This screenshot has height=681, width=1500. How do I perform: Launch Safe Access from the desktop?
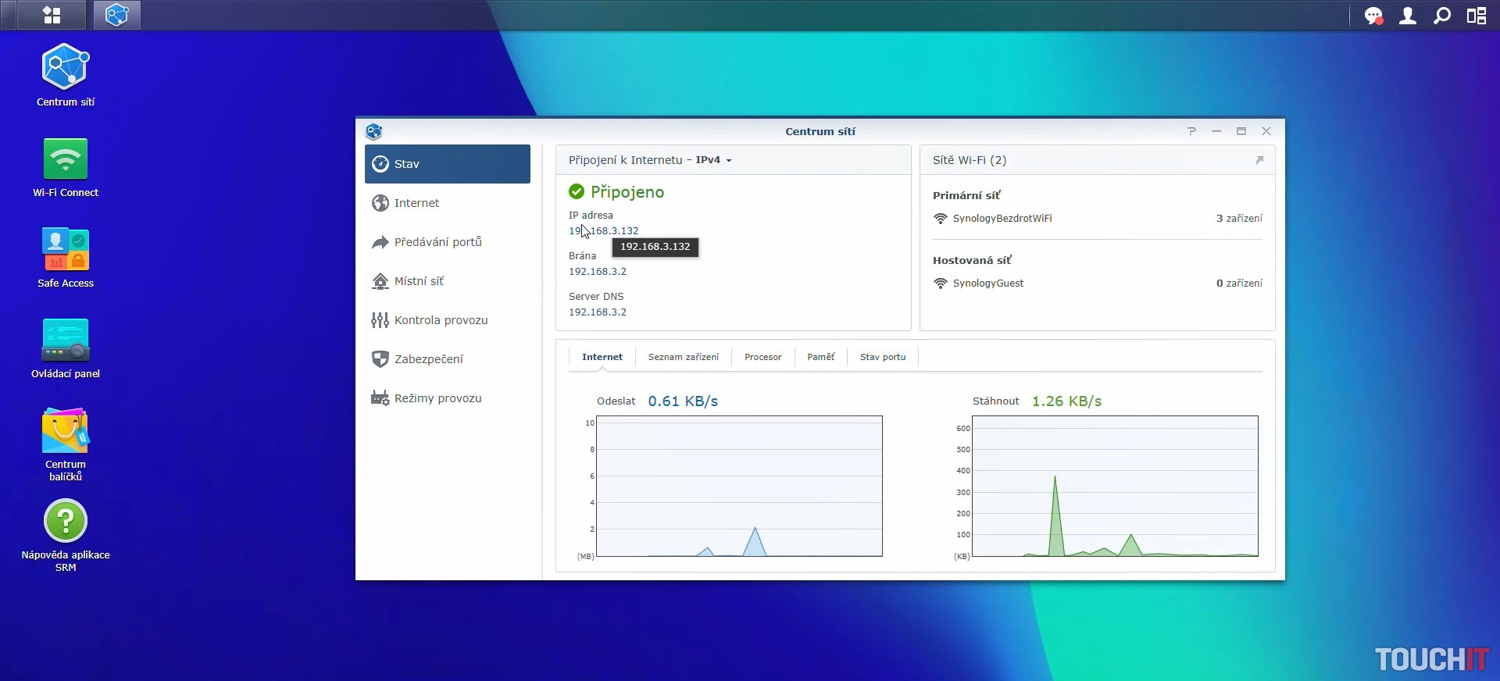pyautogui.click(x=66, y=251)
